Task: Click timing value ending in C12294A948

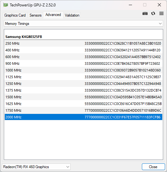Action: [x=123, y=84]
